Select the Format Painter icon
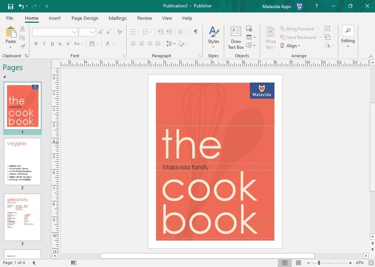The width and height of the screenshot is (375, 267). (22, 46)
